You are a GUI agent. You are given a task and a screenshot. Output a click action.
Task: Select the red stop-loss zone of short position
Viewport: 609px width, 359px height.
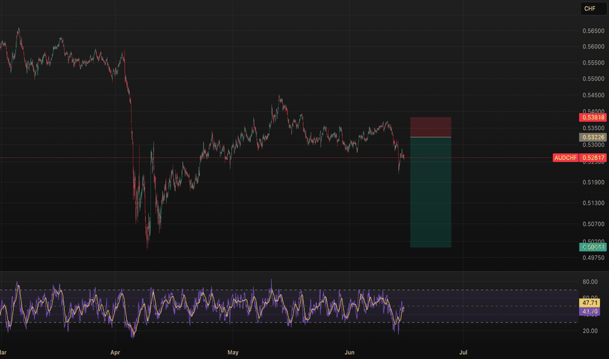pos(431,127)
